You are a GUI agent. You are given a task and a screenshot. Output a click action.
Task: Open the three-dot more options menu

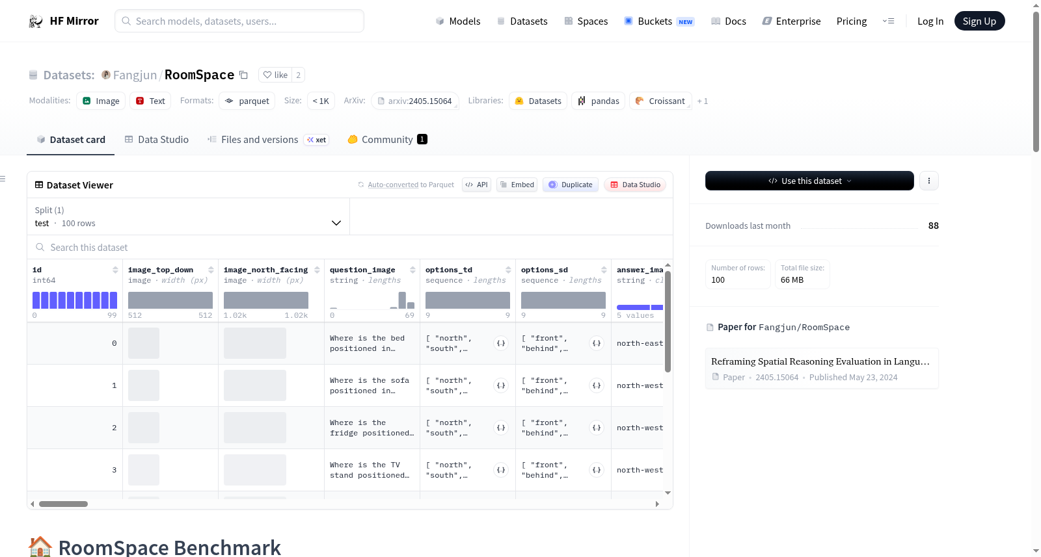(929, 181)
